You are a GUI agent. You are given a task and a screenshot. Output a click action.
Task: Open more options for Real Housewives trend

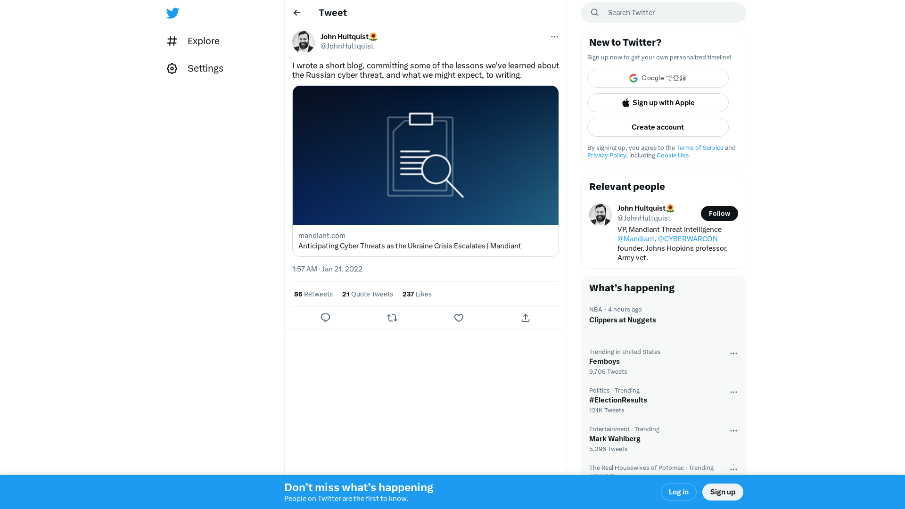(x=733, y=469)
